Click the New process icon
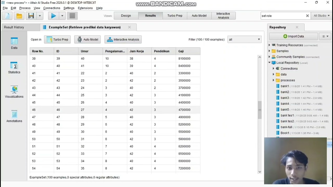The height and width of the screenshot is (187, 333). coord(7,16)
